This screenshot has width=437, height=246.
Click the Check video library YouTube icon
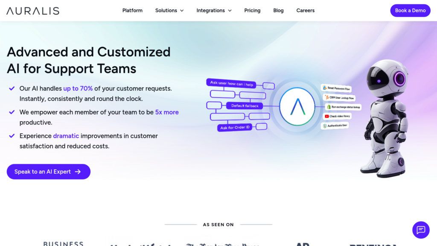[x=326, y=116]
